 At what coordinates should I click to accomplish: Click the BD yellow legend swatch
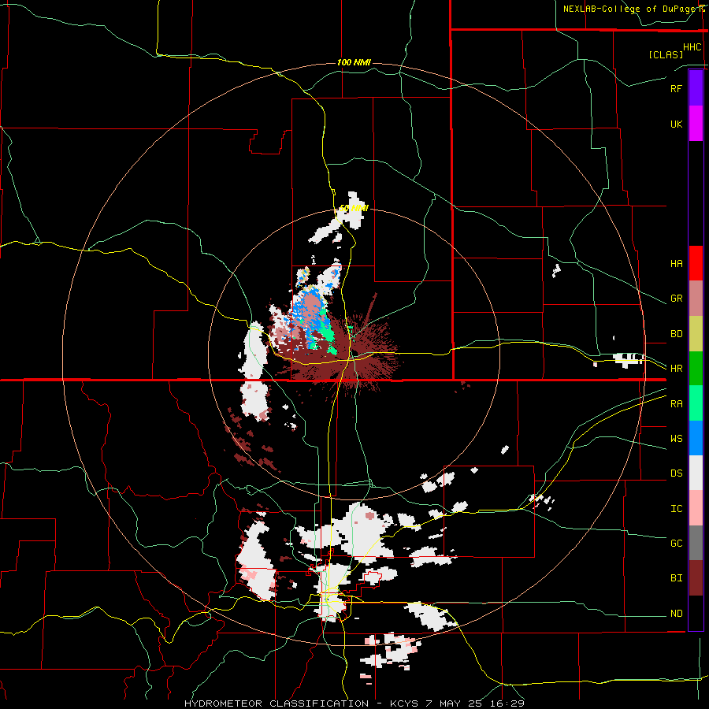(x=696, y=333)
